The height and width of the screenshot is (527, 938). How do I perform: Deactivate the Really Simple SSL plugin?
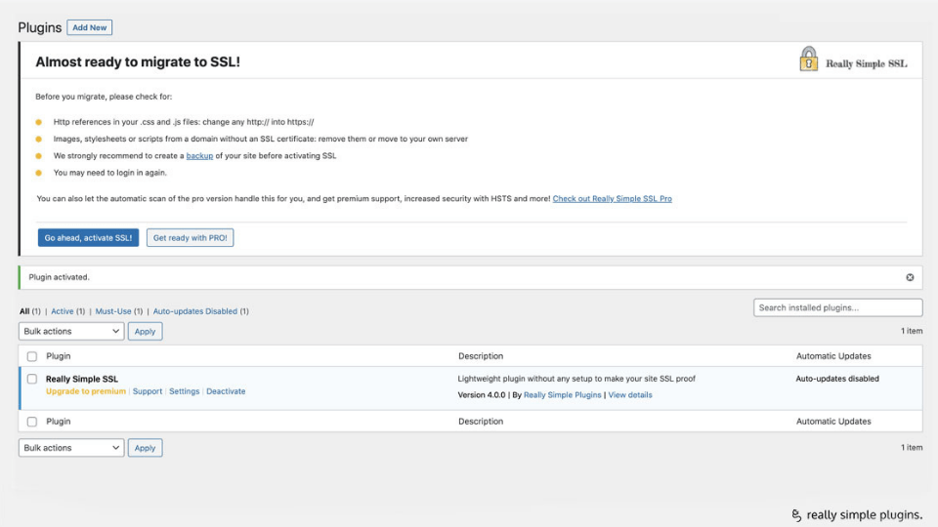pos(226,391)
